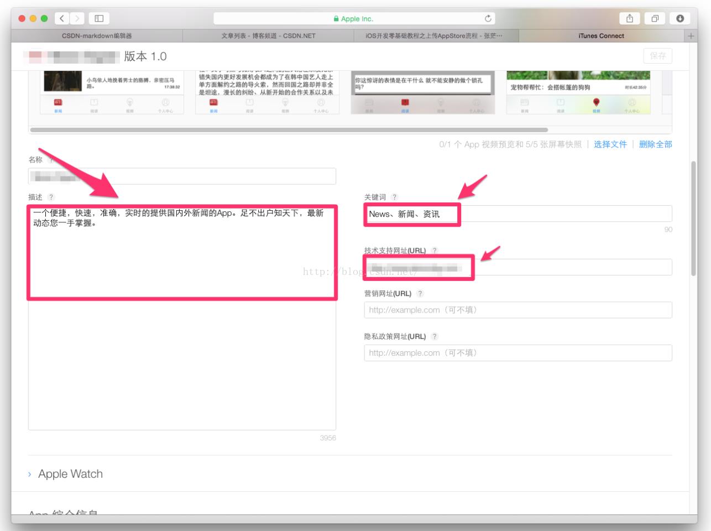This screenshot has height=531, width=711.
Task: Select screenshot thumbnail titled 宠物帮帮忙
Action: click(578, 92)
